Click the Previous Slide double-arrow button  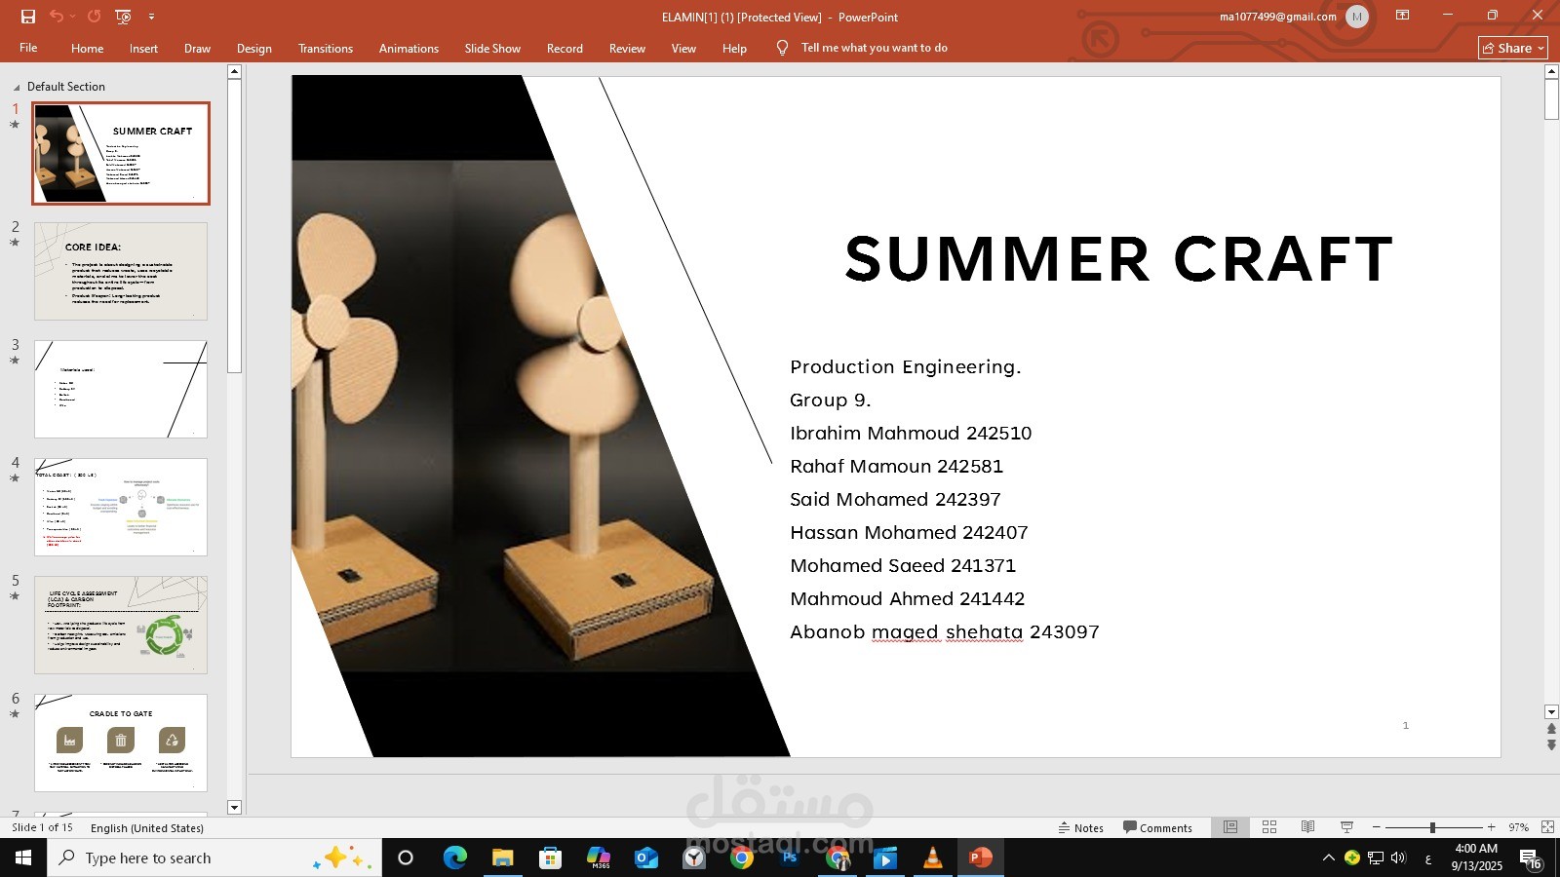[x=1551, y=729]
